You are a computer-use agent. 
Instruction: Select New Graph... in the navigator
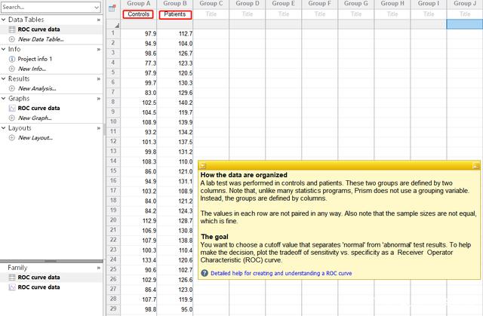(35, 118)
